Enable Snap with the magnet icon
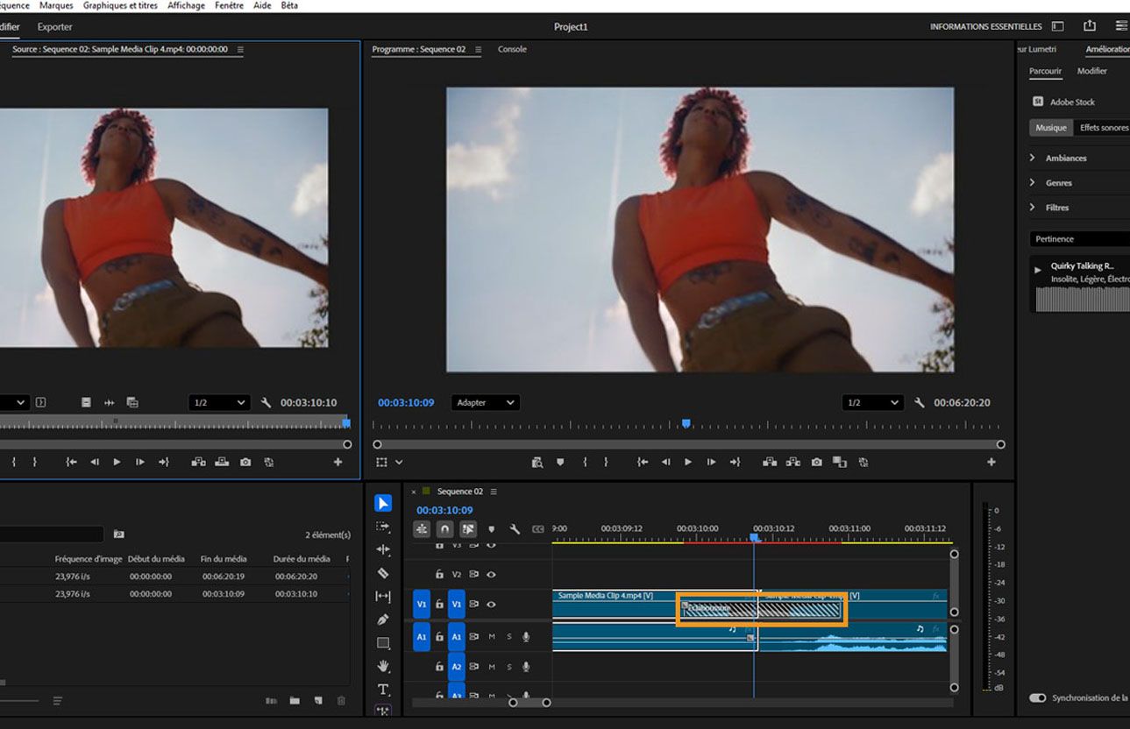Screen dimensions: 1130x729 tap(444, 527)
